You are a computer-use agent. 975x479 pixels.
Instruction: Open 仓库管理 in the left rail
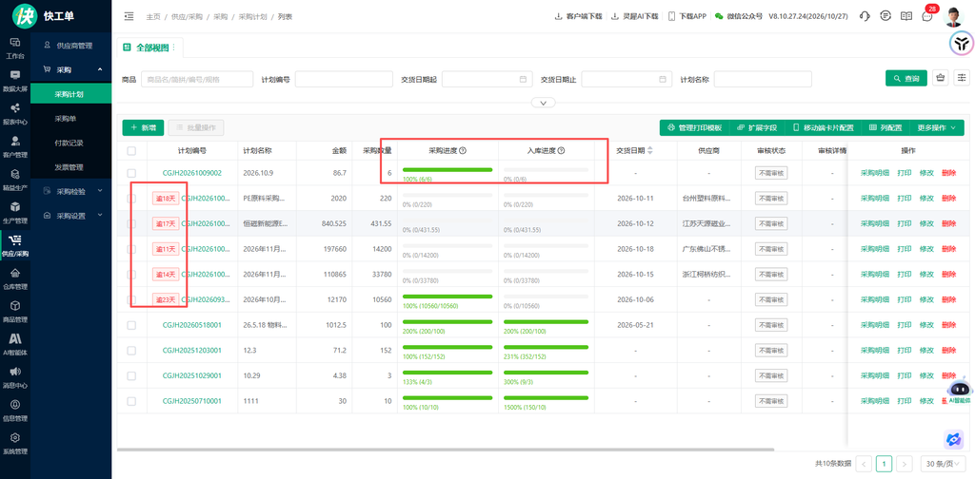tap(15, 278)
